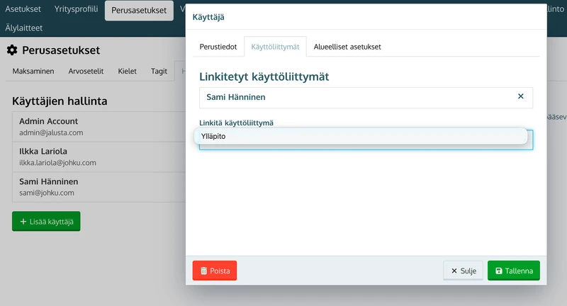Click the ilkka.lariola@johku.com email text

(x=57, y=163)
